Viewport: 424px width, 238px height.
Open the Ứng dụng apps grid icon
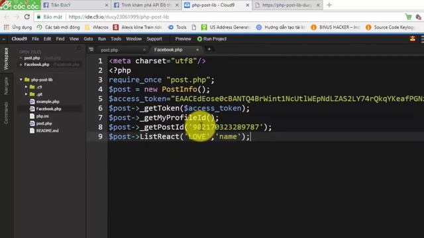6,27
